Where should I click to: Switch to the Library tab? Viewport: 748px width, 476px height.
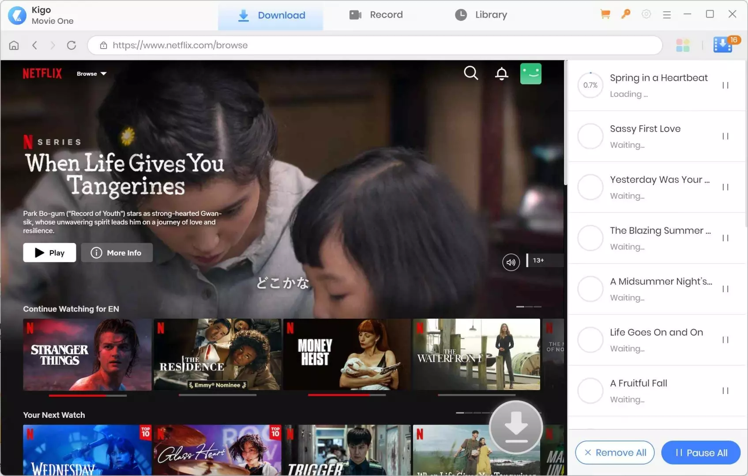point(481,15)
